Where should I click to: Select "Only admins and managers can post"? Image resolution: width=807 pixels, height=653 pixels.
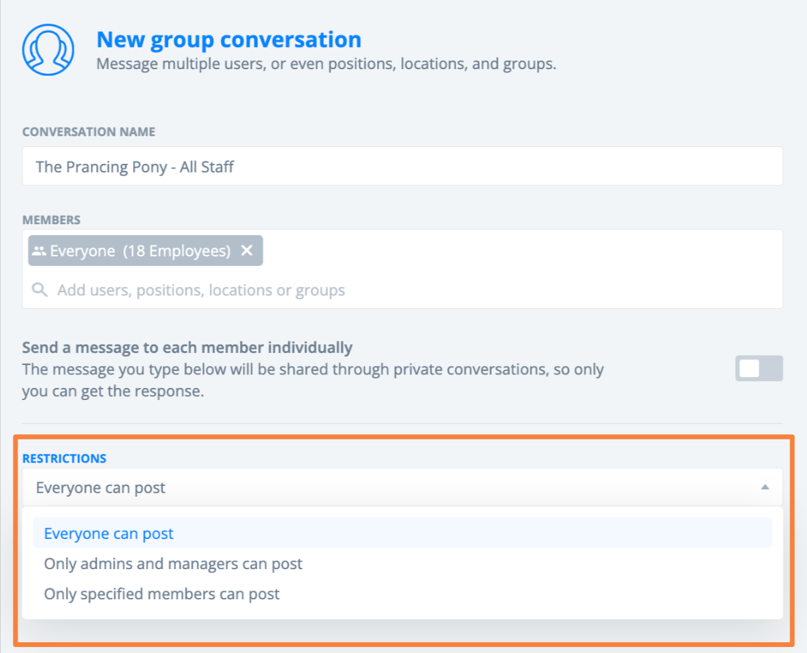[173, 564]
